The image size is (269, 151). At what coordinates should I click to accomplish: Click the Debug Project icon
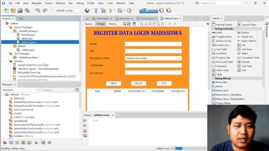pyautogui.click(x=120, y=10)
